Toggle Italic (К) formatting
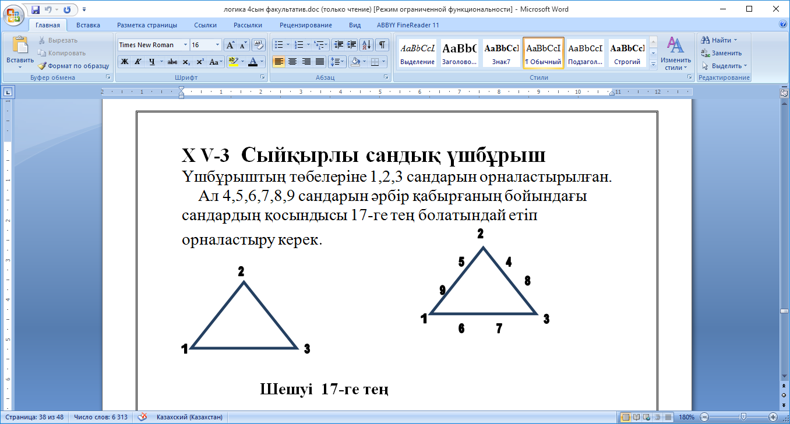This screenshot has height=424, width=790. click(138, 62)
